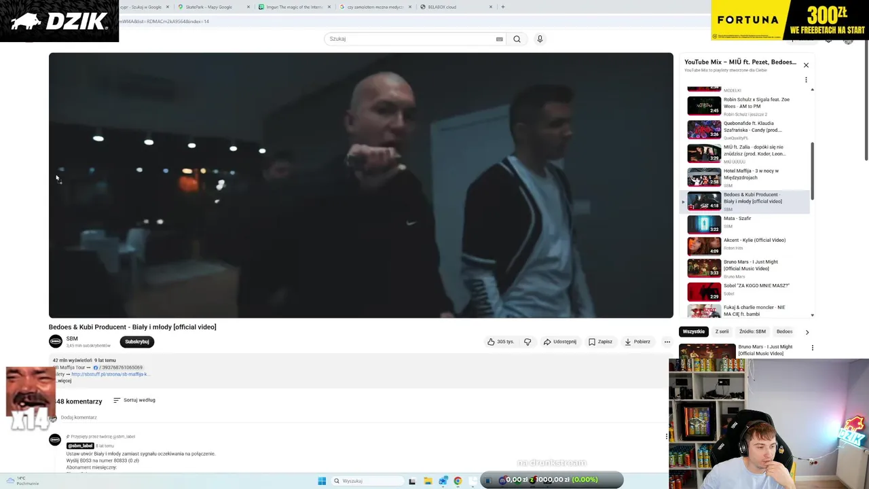This screenshot has height=489, width=869.
Task: Open the video's more actions ellipsis menu
Action: [667, 342]
